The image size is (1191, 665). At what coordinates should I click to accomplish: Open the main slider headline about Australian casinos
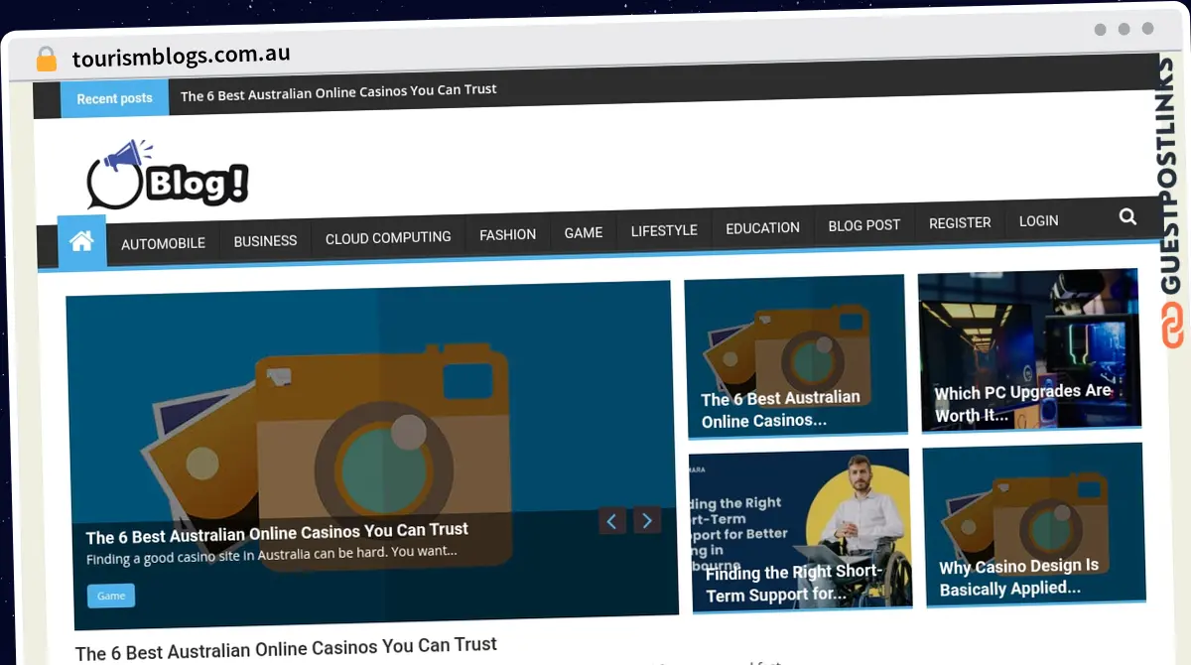pos(277,533)
